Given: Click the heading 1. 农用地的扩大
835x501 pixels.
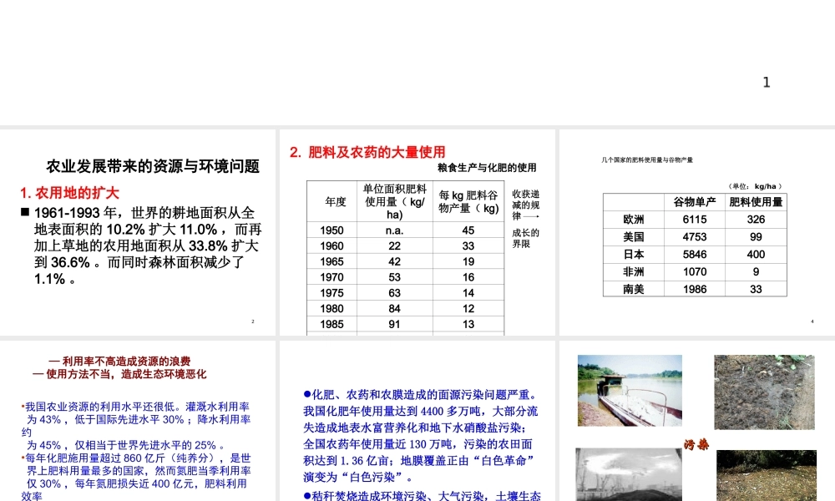Looking at the screenshot, I should pyautogui.click(x=69, y=193).
